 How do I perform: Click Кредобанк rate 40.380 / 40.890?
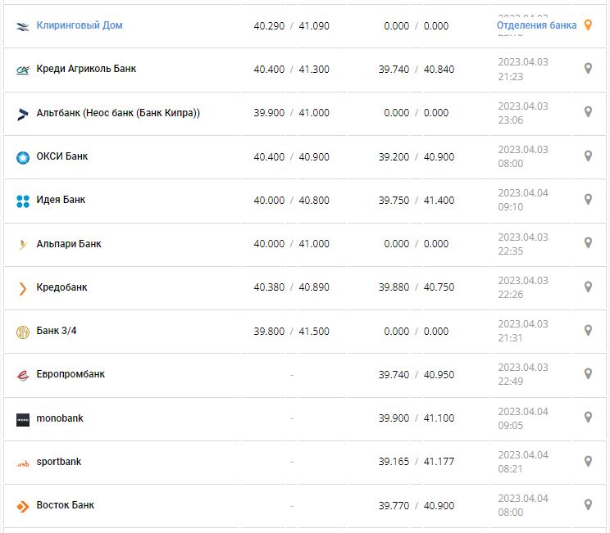[x=291, y=287]
